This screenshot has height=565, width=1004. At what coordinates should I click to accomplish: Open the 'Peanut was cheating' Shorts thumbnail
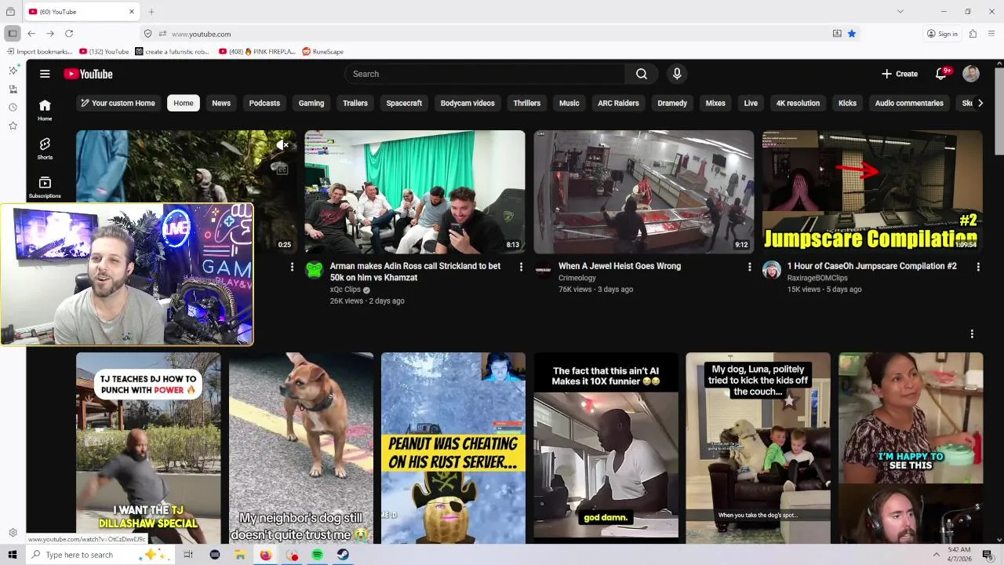pos(453,447)
